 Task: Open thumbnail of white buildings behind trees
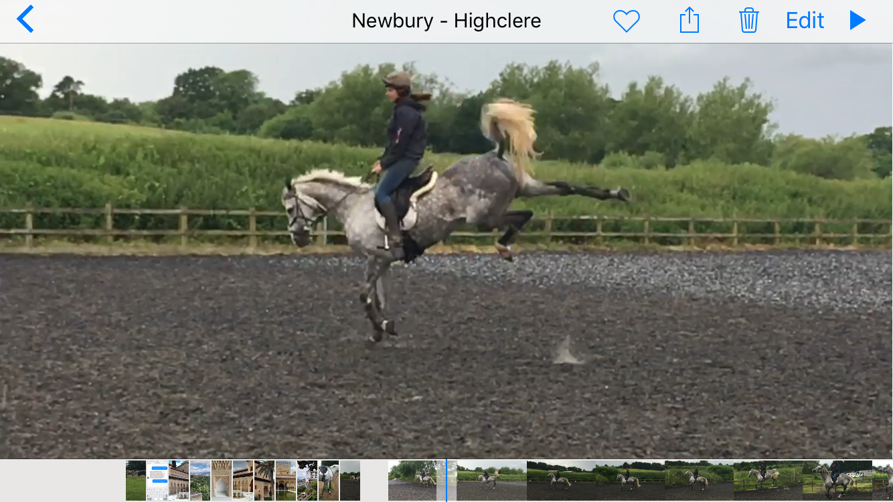pyautogui.click(x=307, y=481)
